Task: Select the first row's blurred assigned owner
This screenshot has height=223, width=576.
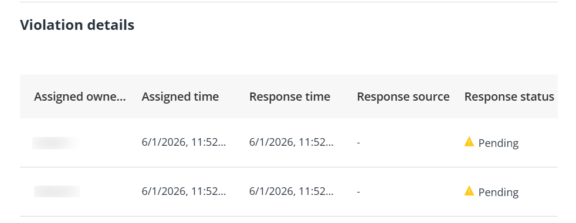Action: click(56, 143)
